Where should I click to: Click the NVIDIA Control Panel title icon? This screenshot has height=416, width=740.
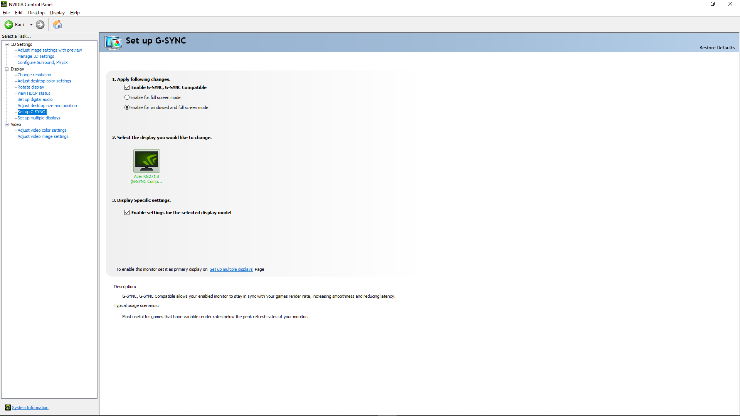[4, 4]
